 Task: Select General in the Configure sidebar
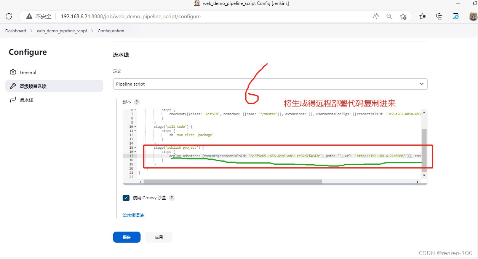click(54, 72)
